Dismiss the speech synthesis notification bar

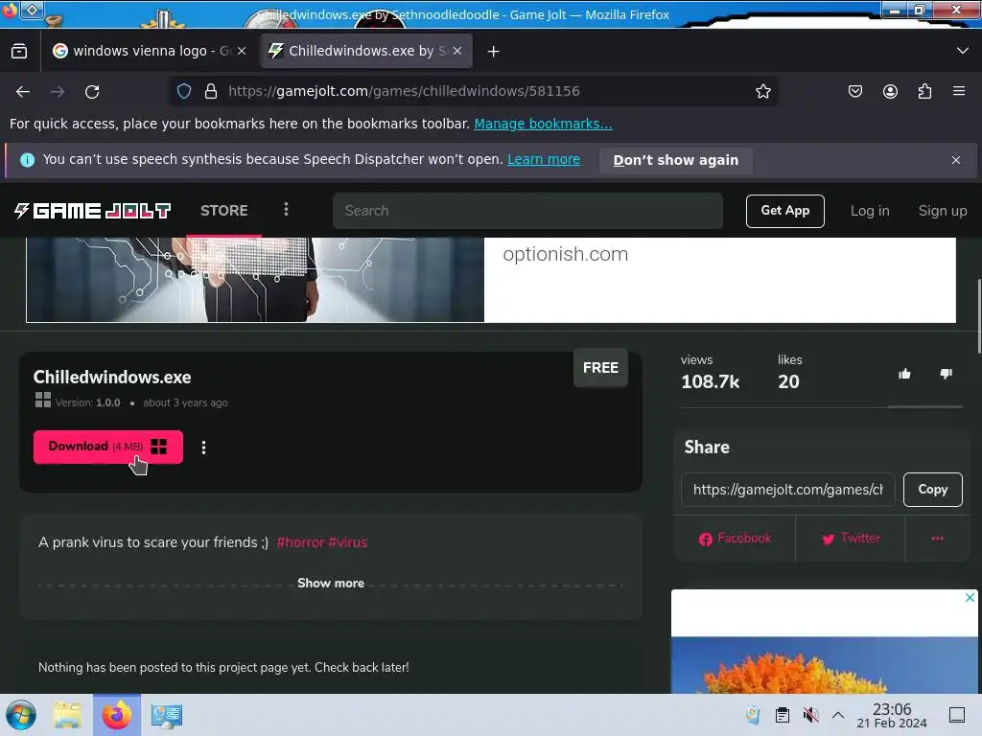click(x=956, y=160)
